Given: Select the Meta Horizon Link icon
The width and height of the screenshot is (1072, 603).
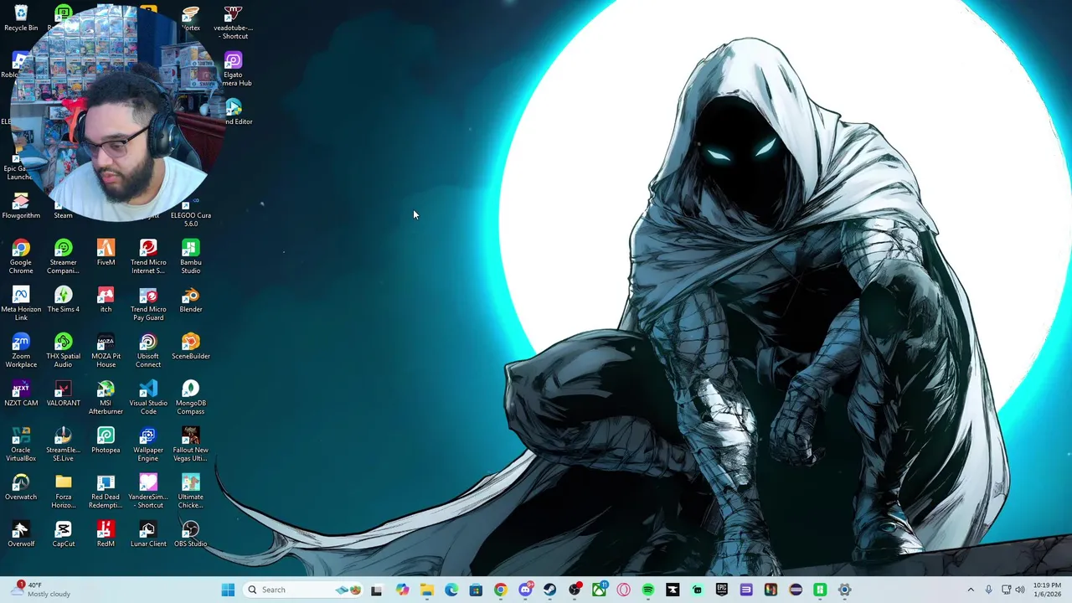Looking at the screenshot, I should pyautogui.click(x=21, y=303).
